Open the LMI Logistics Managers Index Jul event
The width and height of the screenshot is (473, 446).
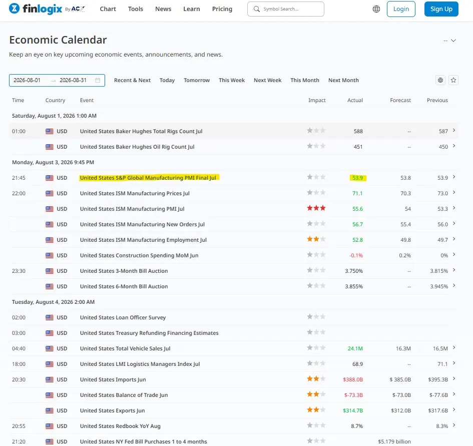coord(140,364)
